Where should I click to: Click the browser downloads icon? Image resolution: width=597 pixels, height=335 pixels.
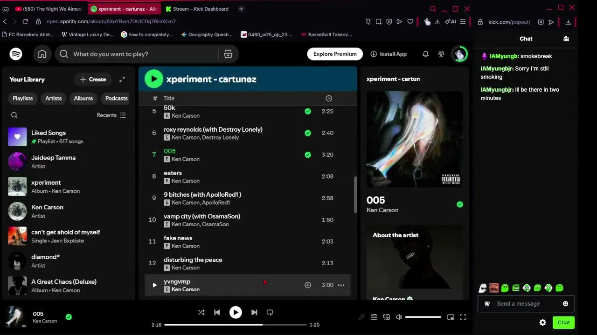(437, 21)
